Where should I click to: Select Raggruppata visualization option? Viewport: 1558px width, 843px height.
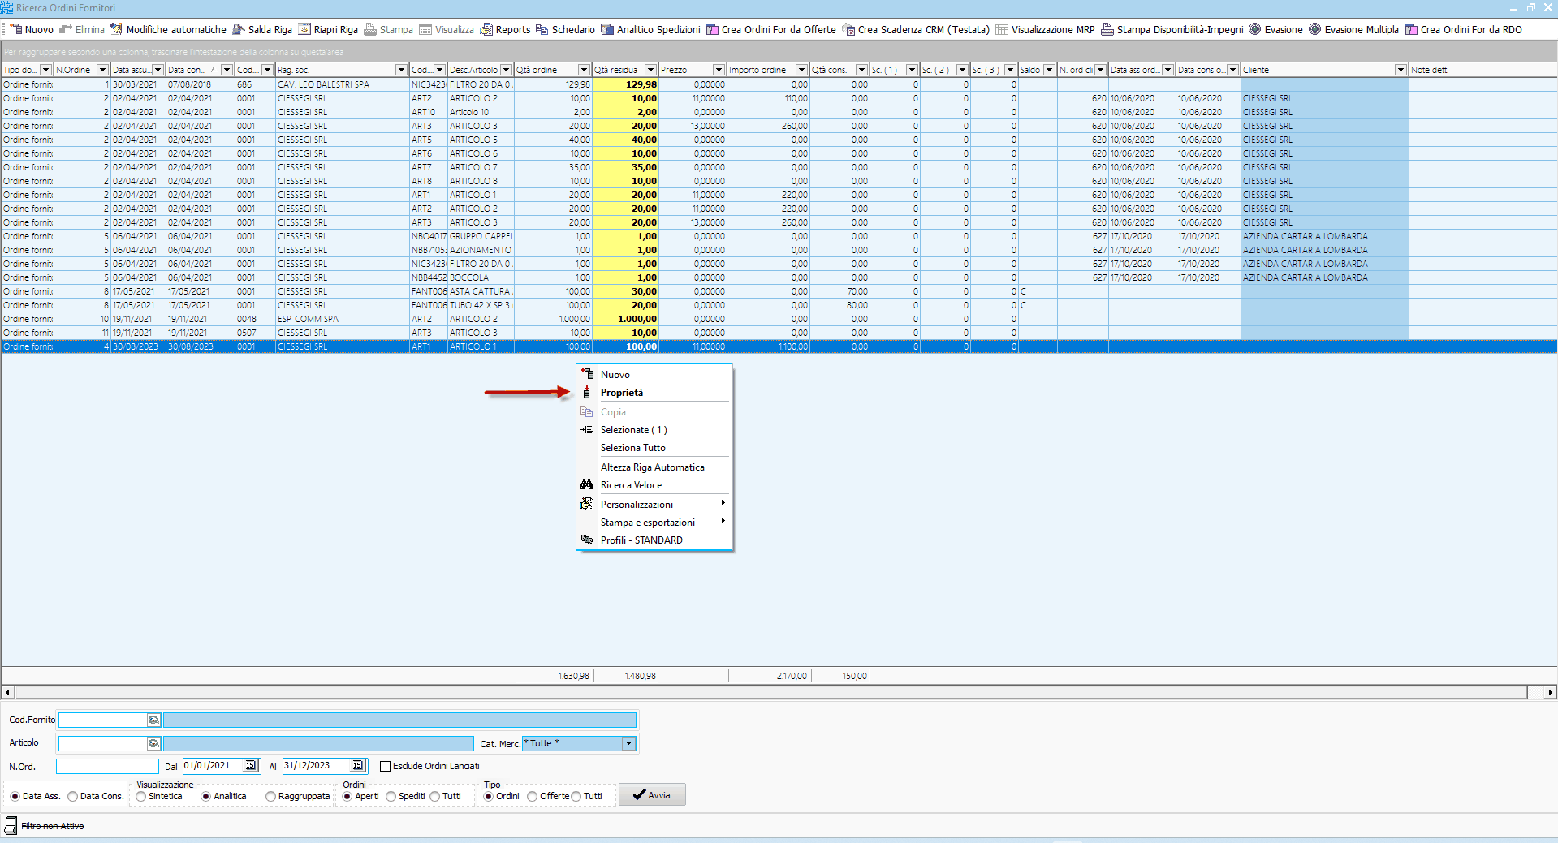[x=270, y=796]
